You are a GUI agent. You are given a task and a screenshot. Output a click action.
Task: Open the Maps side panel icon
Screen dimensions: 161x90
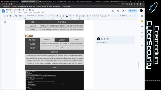(x=142, y=37)
